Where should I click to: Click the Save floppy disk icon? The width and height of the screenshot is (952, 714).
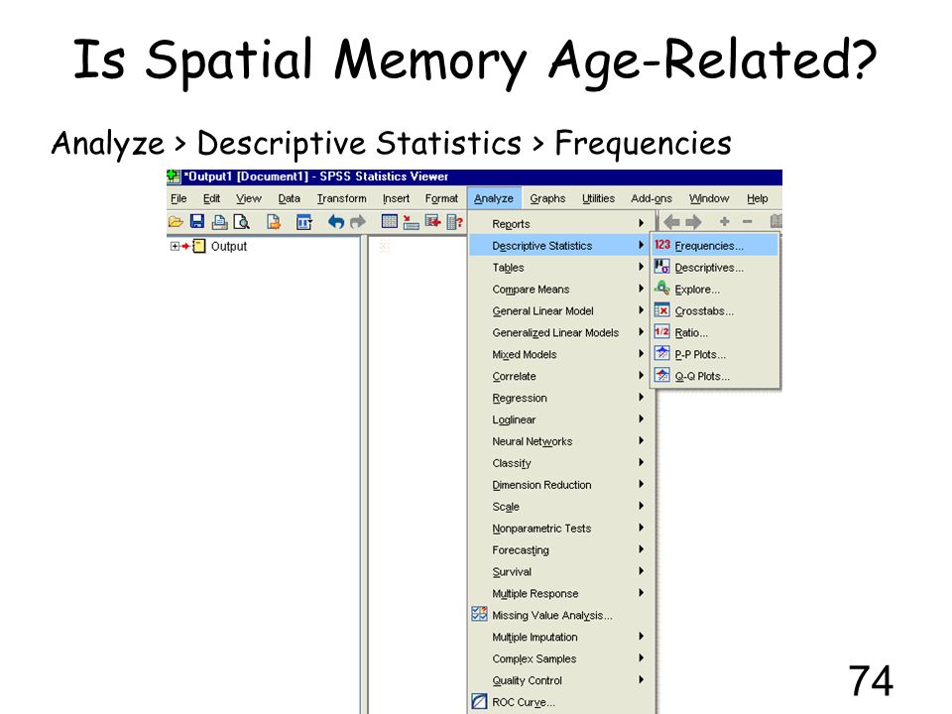196,221
